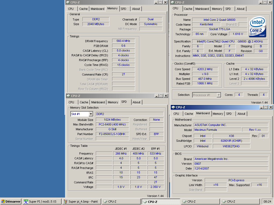
Task: Click the Mainboard Model Maximus Formula field
Action: click(x=218, y=130)
